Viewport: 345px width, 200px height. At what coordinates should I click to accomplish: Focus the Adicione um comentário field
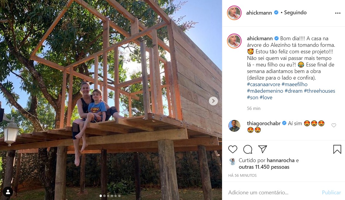point(273,193)
